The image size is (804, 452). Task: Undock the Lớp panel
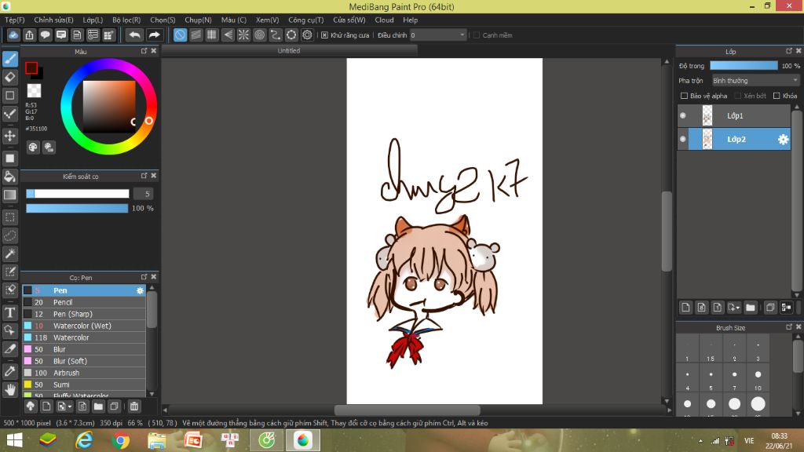click(789, 51)
